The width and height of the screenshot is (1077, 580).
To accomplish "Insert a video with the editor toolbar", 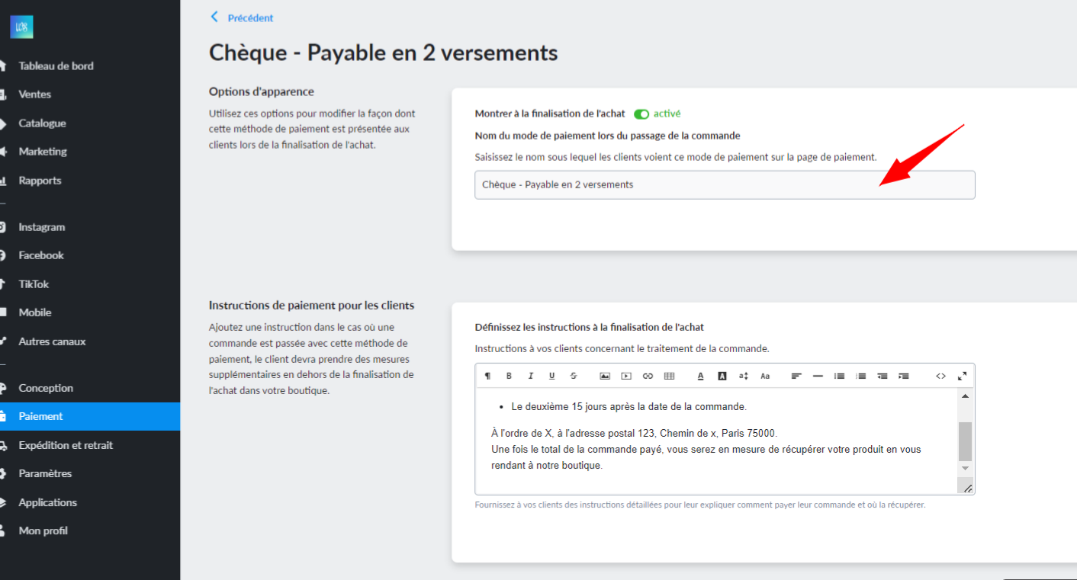I will (626, 376).
